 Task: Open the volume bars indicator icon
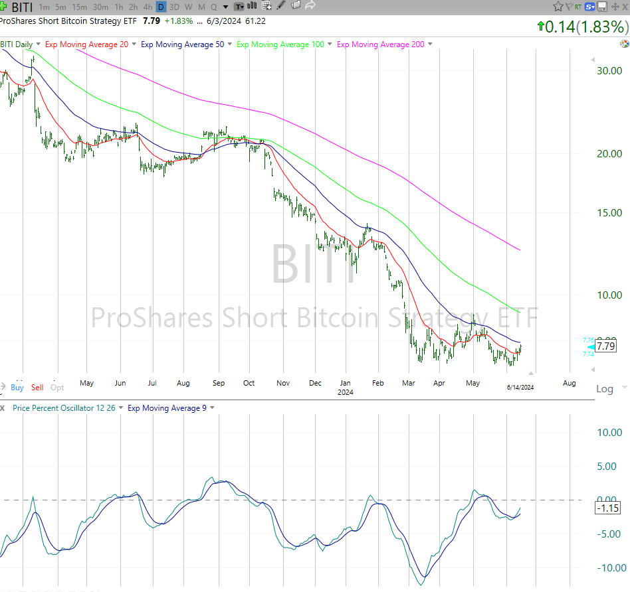coord(252,6)
